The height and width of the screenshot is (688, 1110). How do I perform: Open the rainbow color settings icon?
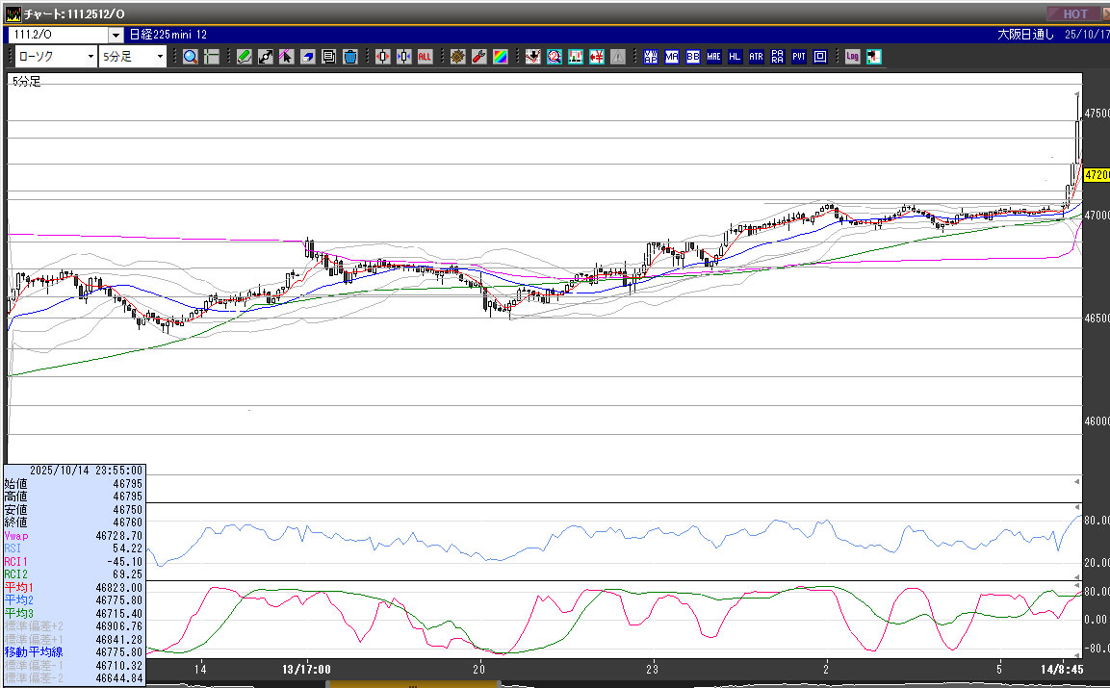tap(500, 57)
